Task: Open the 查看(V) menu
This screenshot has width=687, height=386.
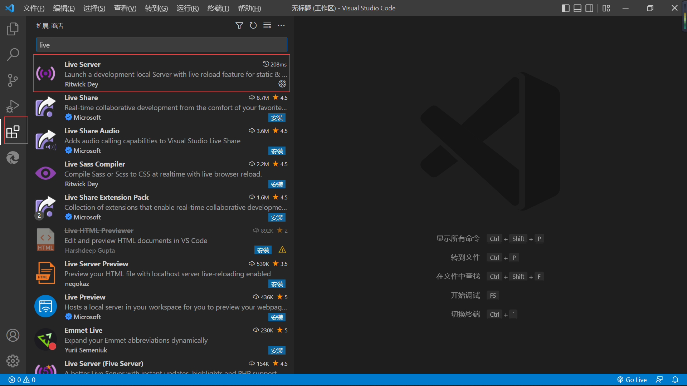Action: coord(125,8)
